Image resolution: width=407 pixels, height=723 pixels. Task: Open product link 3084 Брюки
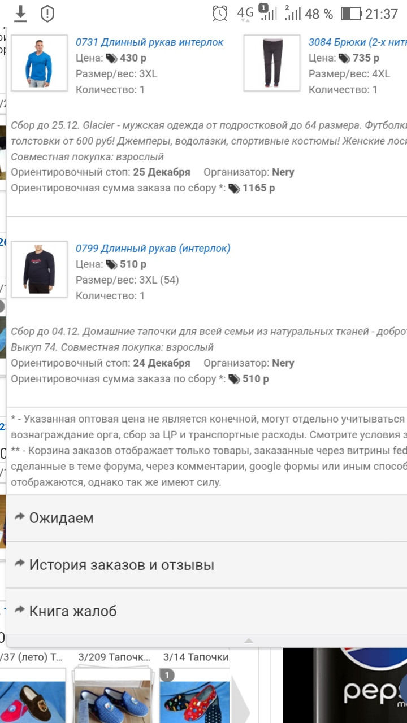tap(357, 42)
